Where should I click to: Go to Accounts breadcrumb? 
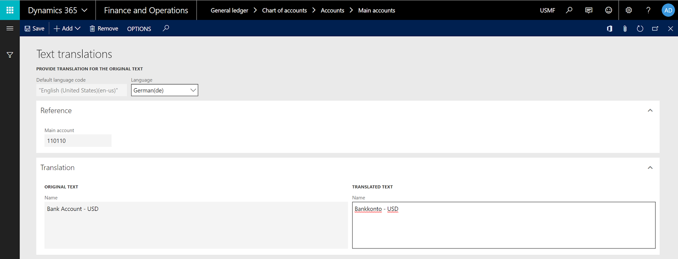(x=332, y=11)
